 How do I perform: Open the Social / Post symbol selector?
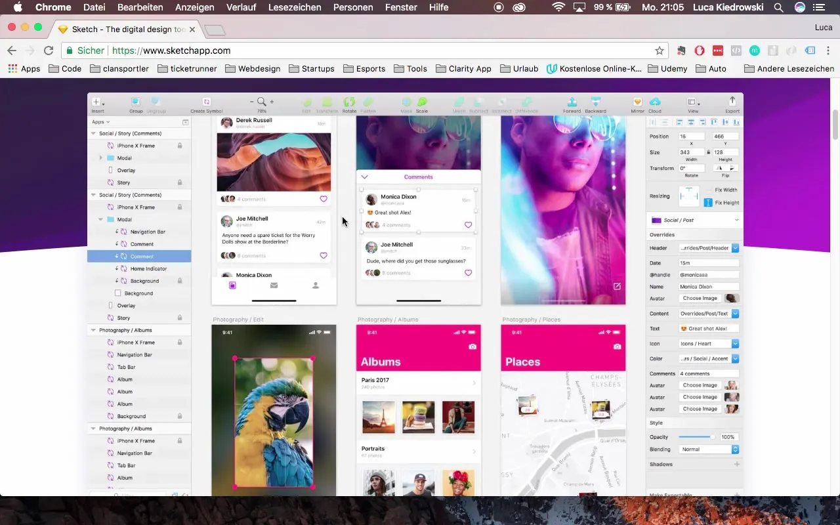tap(694, 220)
